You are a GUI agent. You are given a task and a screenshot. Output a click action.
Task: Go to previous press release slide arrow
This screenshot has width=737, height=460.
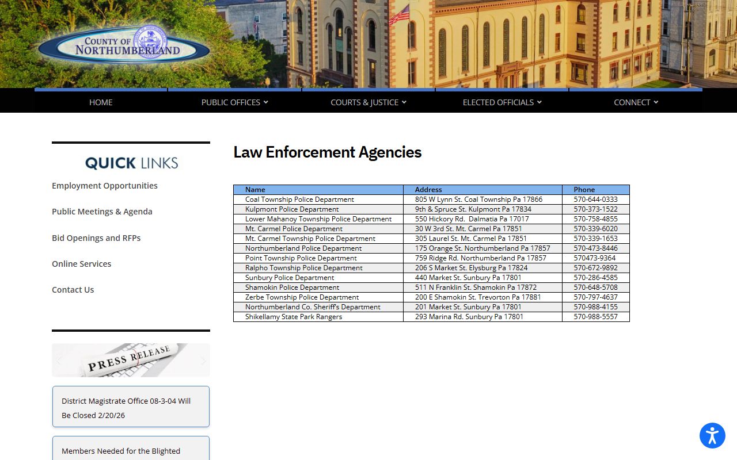point(59,361)
